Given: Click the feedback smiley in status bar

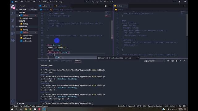Looking at the screenshot, I should [x=180, y=106].
